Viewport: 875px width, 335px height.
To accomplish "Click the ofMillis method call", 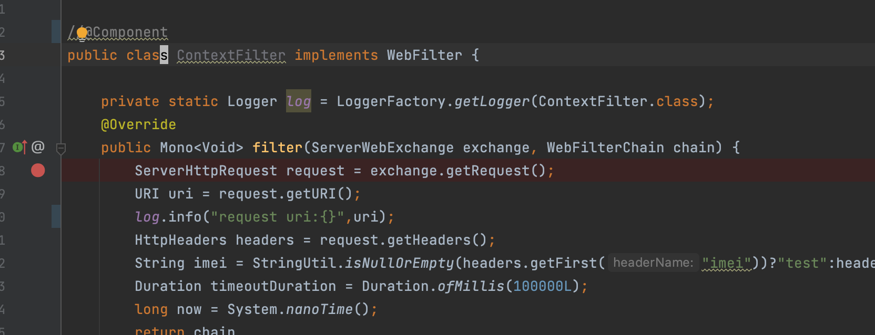I will (471, 286).
